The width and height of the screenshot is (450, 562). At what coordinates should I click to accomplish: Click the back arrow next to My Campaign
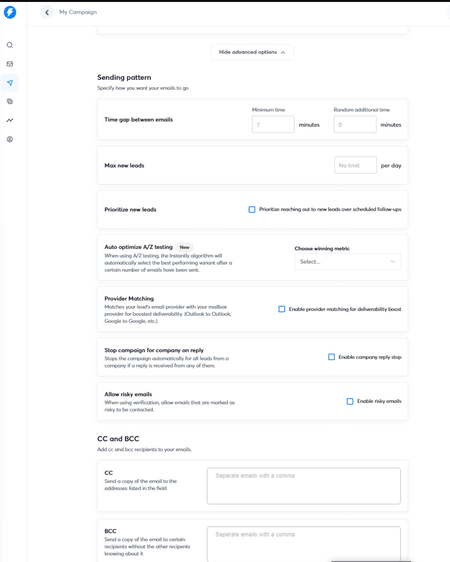pyautogui.click(x=47, y=12)
